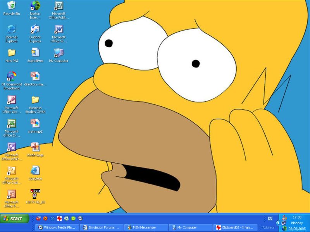This screenshot has height=232, width=310.
Task: Click the taskbar clock showing 17:33
Action: tap(297, 217)
